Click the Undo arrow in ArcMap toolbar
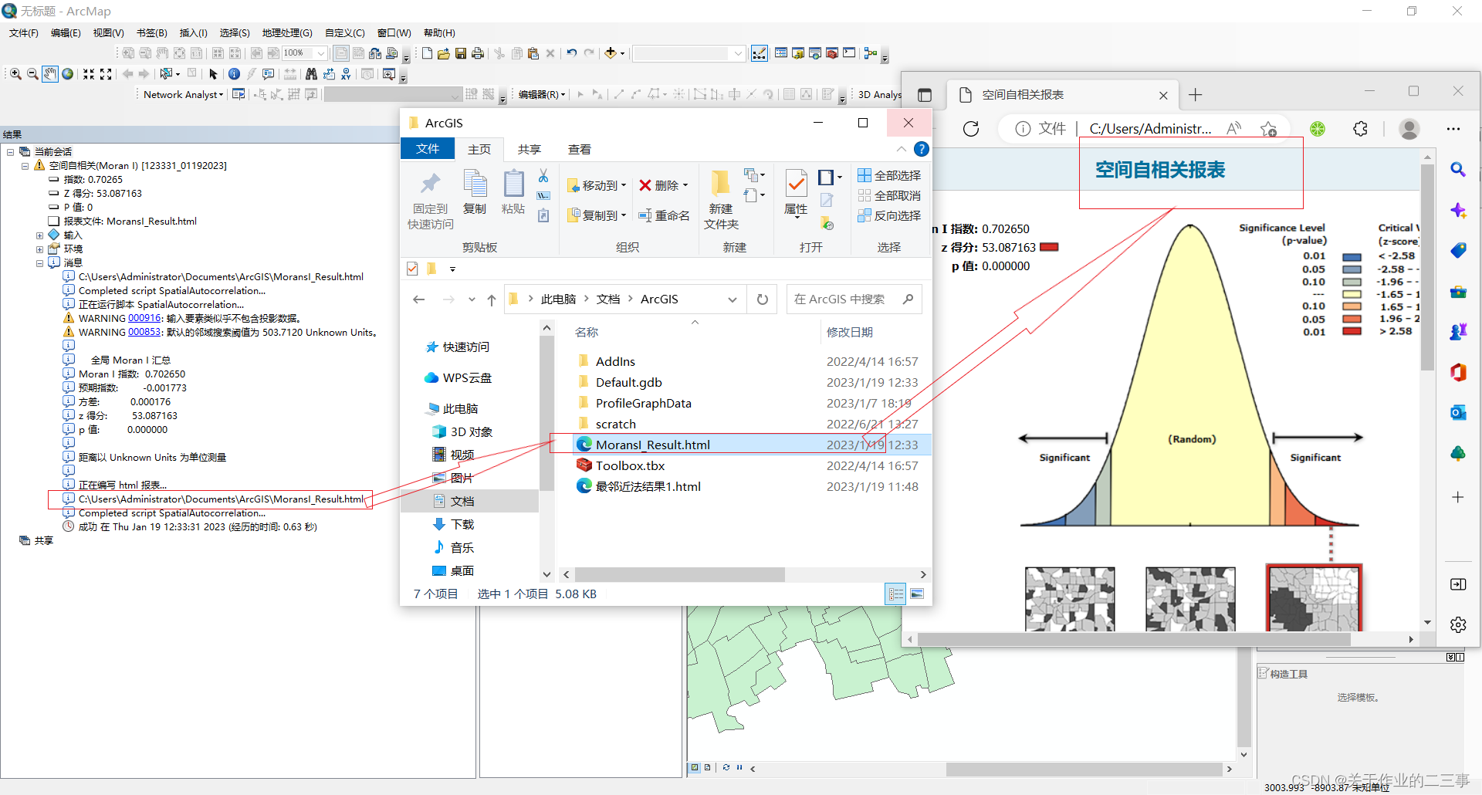1482x795 pixels. pyautogui.click(x=572, y=53)
